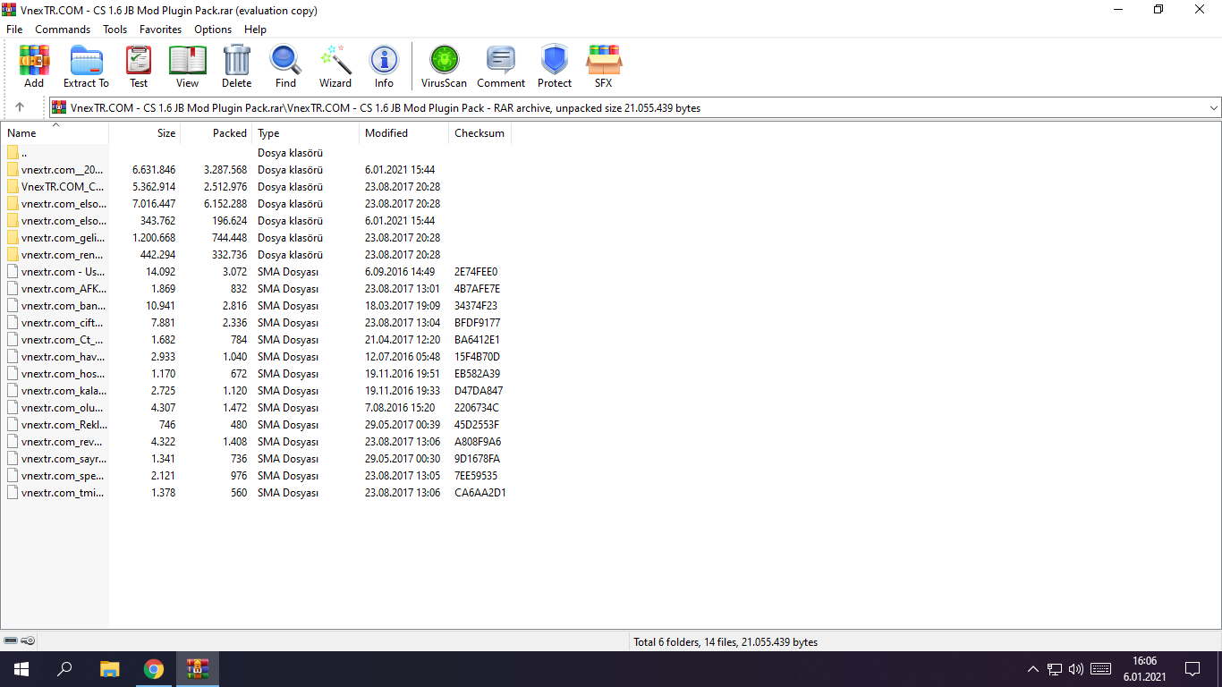This screenshot has height=687, width=1222.
Task: Open the Favorites menu
Action: coord(161,30)
